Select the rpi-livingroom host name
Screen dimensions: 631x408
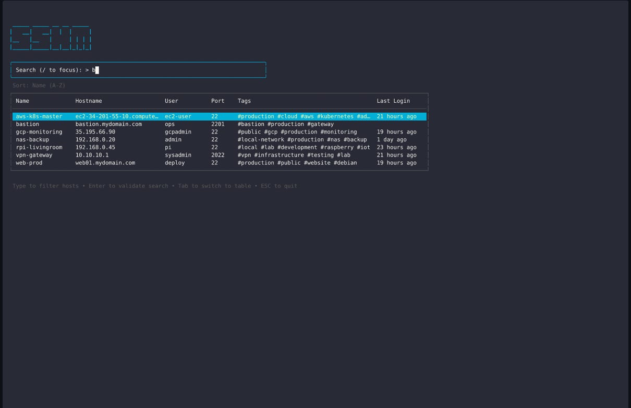(39, 147)
